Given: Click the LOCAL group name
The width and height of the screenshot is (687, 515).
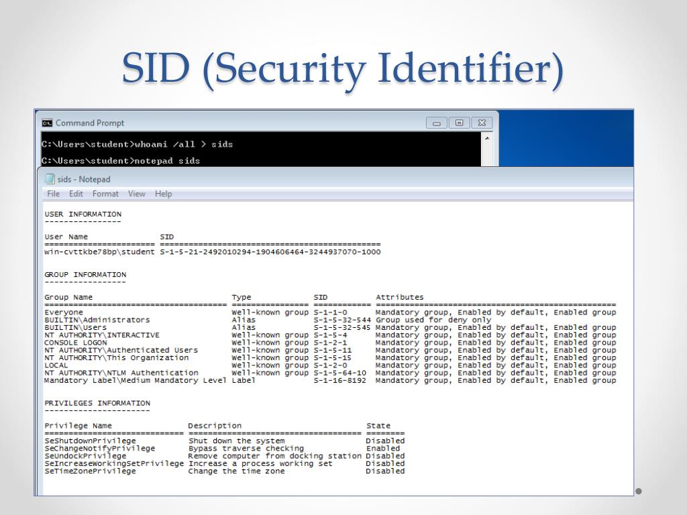Looking at the screenshot, I should (x=56, y=365).
